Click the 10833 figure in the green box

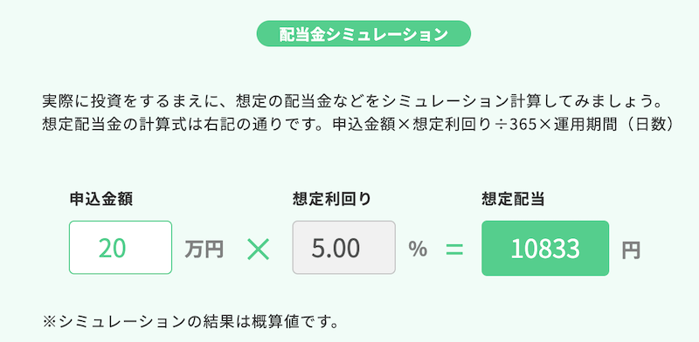[x=544, y=249]
